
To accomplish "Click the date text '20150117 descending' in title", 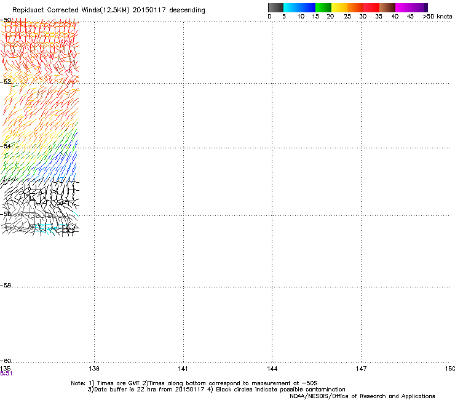I will pyautogui.click(x=168, y=10).
